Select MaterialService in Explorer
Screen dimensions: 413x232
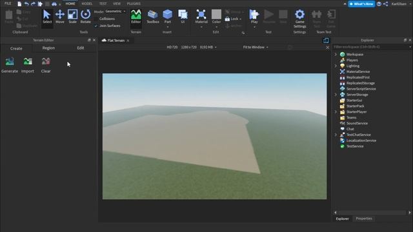point(358,72)
